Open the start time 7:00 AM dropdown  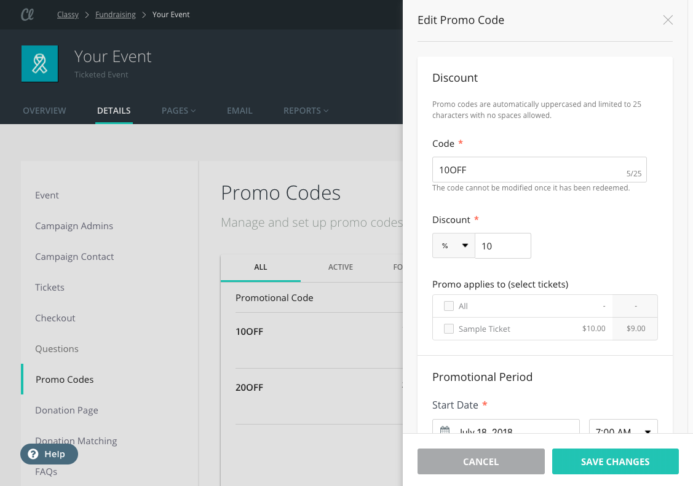[623, 430]
